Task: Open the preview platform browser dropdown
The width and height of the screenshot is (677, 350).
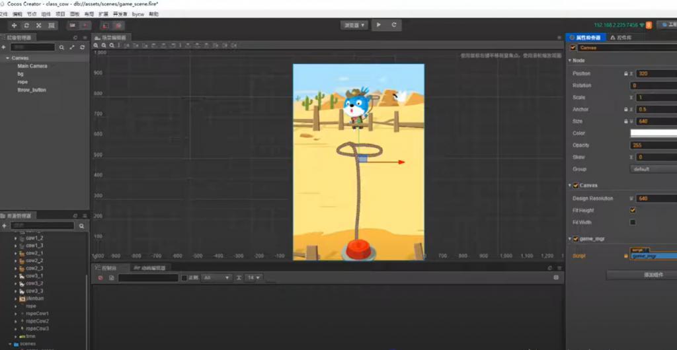Action: [354, 25]
